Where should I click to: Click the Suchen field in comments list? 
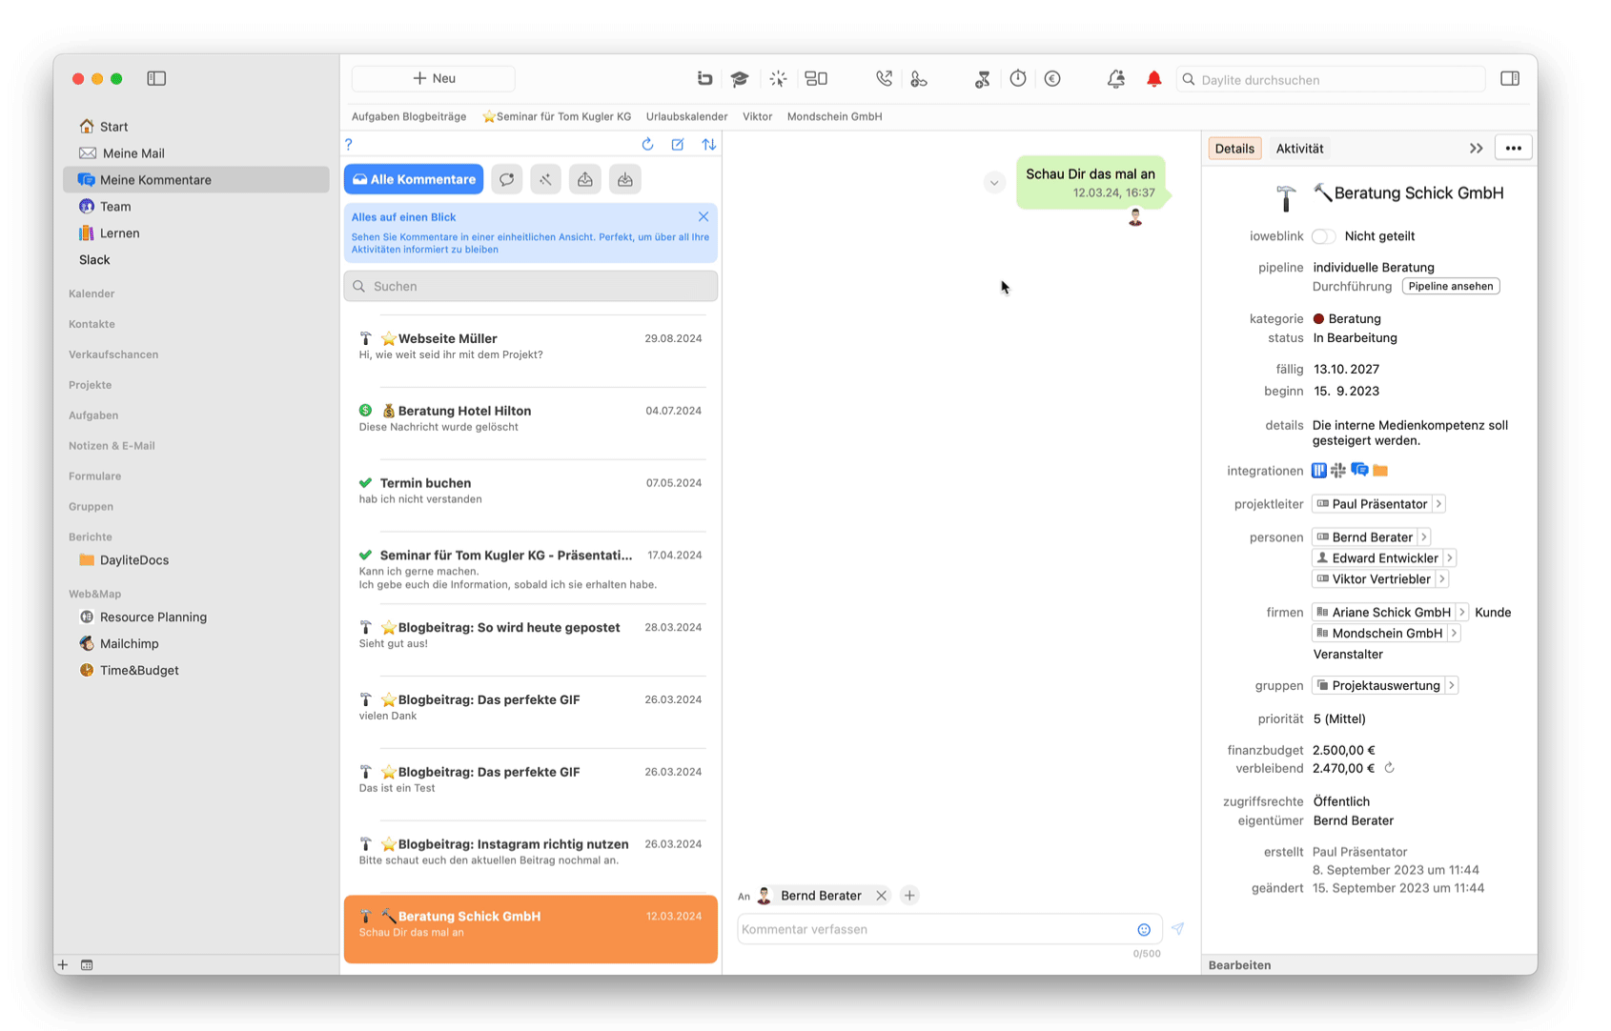[x=530, y=286]
